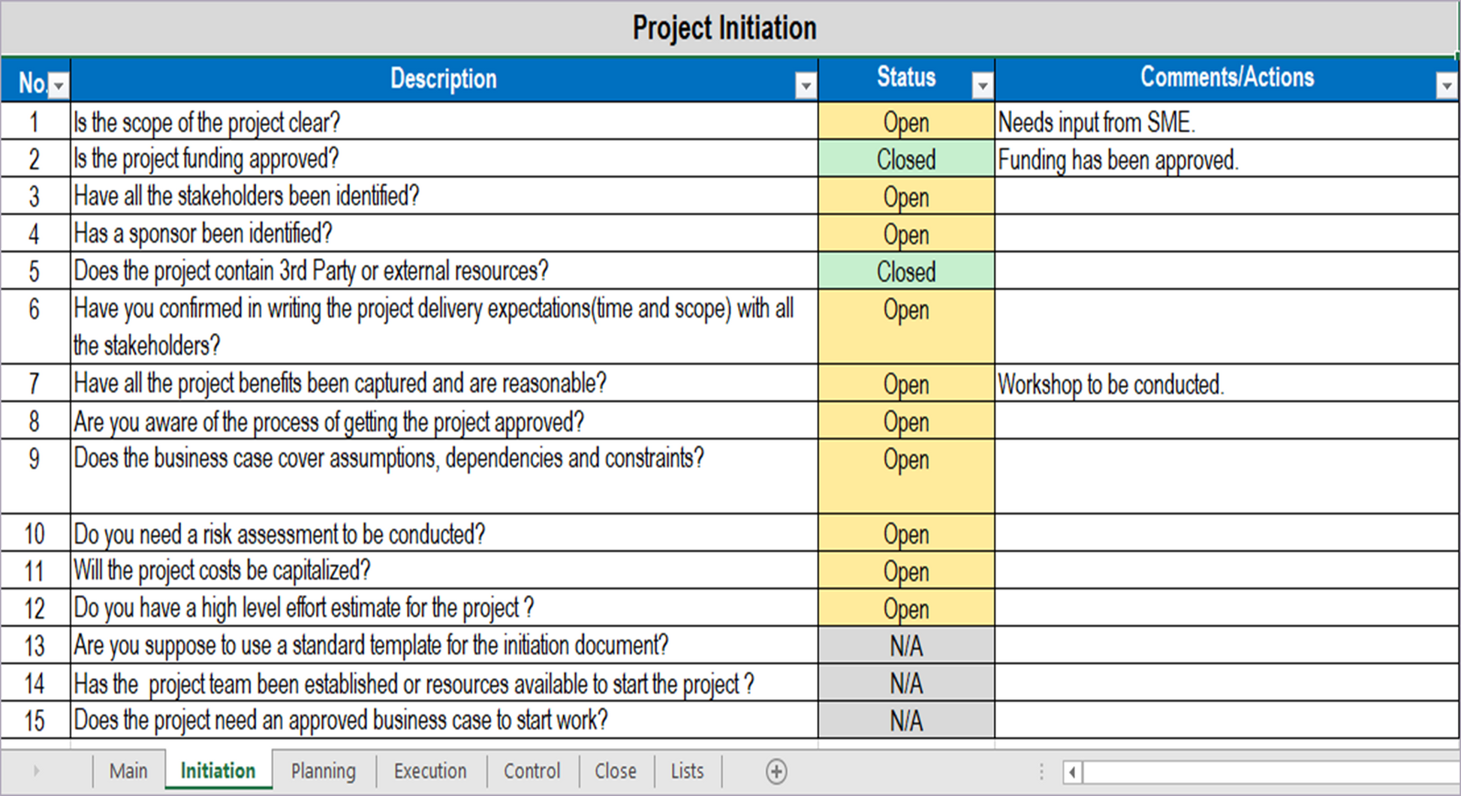Switch to the Main sheet tab

pyautogui.click(x=128, y=771)
